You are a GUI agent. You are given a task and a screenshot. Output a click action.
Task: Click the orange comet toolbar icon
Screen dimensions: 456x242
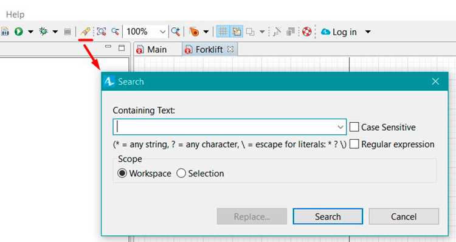(x=194, y=32)
